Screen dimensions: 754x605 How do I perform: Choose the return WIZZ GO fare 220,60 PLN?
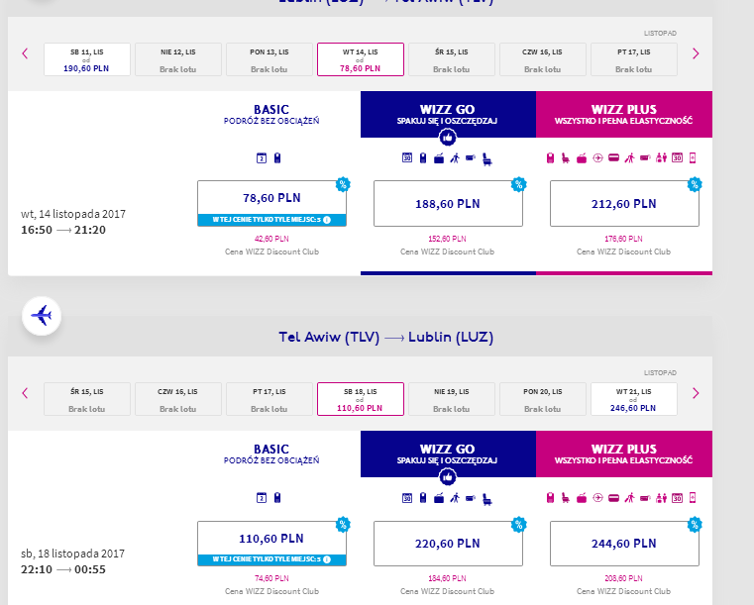coord(448,543)
